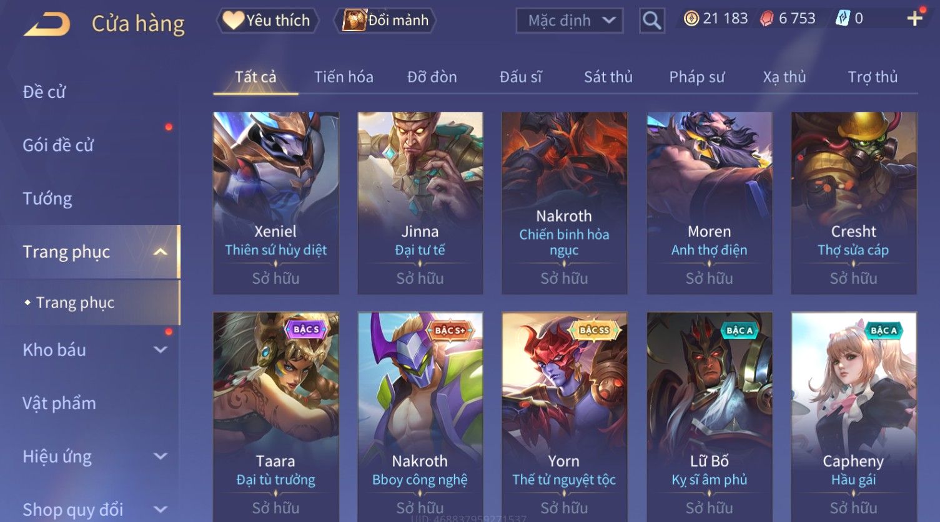The width and height of the screenshot is (940, 522).
Task: Select the Capheny Hầu gái skin card
Action: [854, 417]
